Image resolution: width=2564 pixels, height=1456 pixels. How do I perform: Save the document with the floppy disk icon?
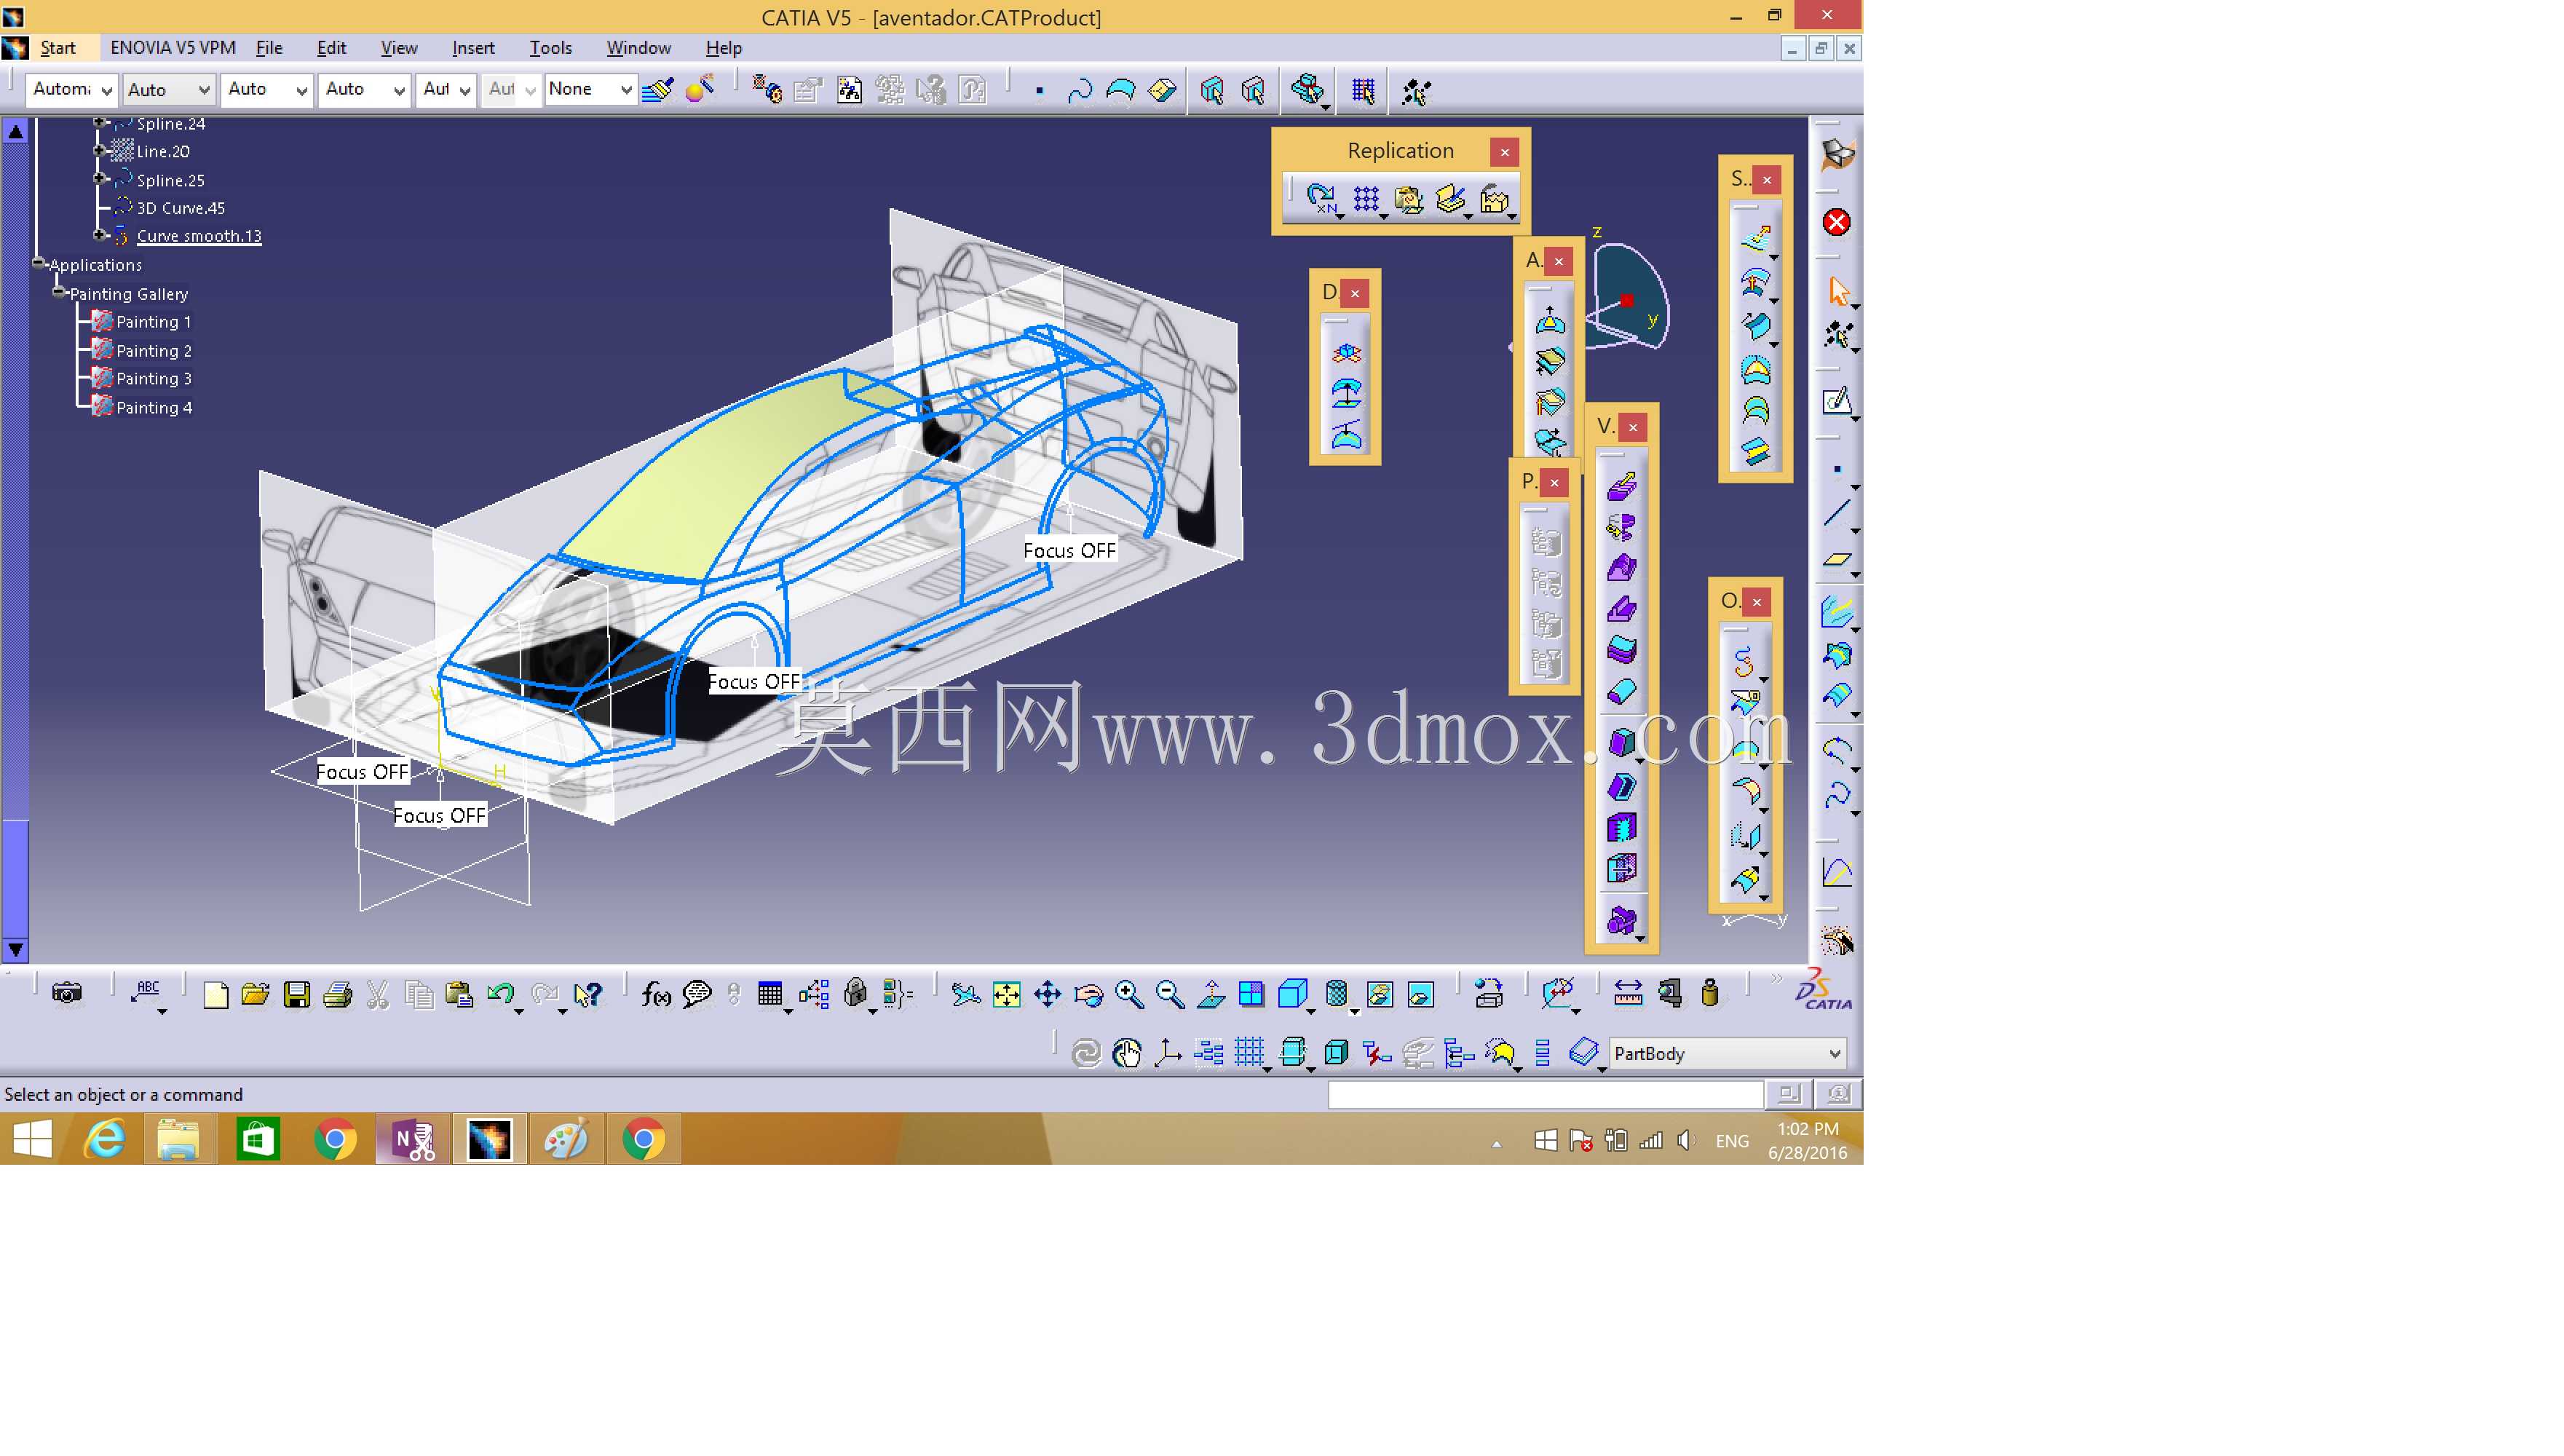297,994
